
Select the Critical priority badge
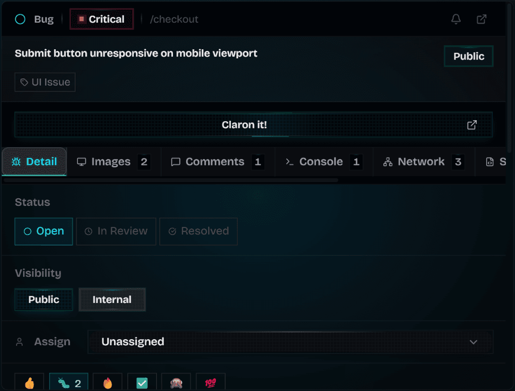click(102, 19)
